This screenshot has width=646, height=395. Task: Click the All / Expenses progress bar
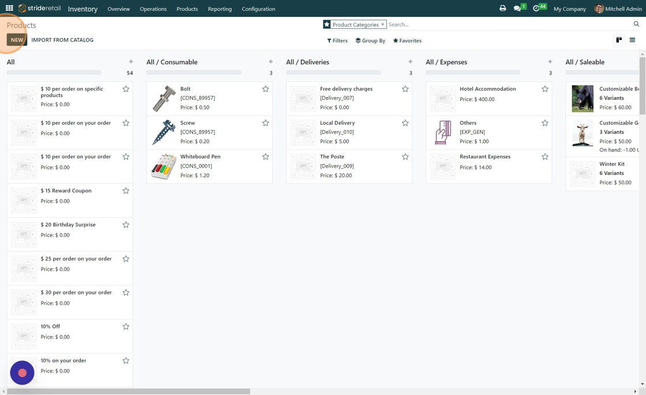tap(473, 73)
